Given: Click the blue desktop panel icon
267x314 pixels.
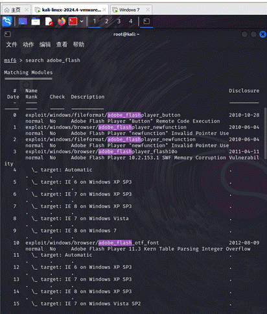Looking at the screenshot, I should (x=23, y=21).
